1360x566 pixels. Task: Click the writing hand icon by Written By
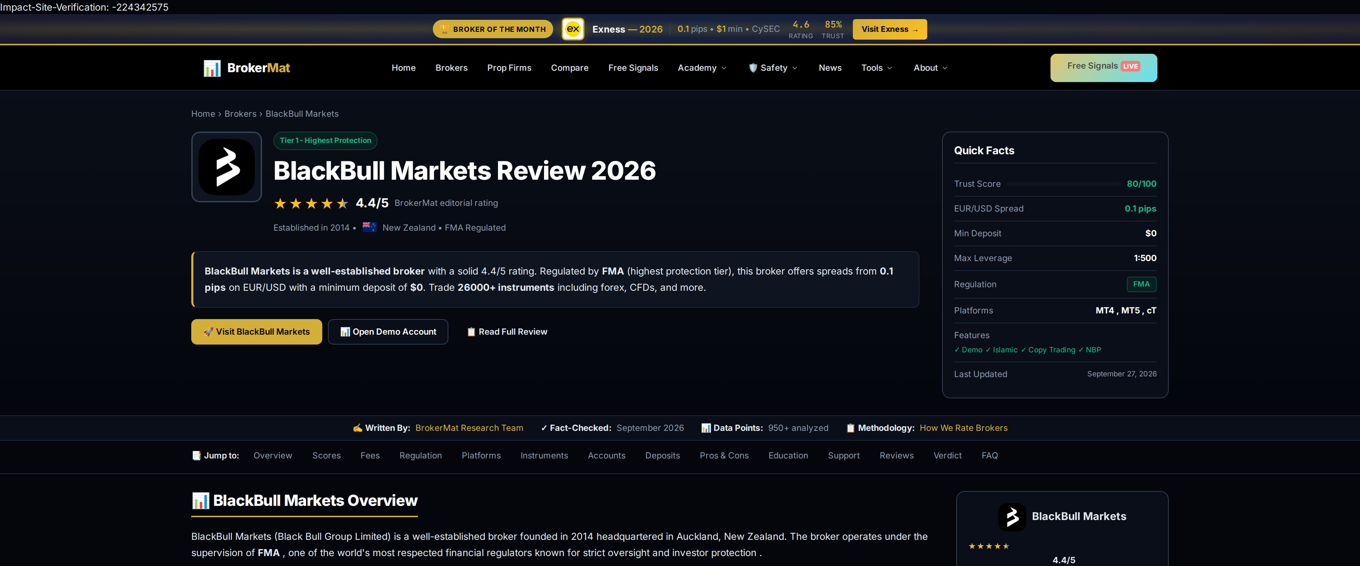click(x=357, y=428)
